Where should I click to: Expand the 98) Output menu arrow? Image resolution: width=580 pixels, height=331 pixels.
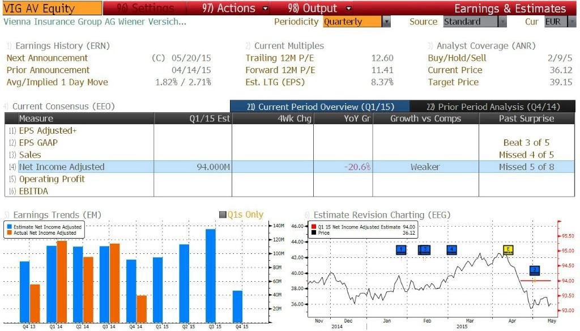click(348, 8)
